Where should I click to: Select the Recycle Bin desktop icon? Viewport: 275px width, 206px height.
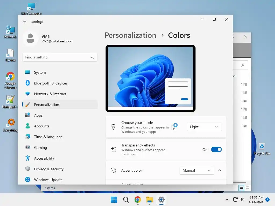click(x=262, y=149)
